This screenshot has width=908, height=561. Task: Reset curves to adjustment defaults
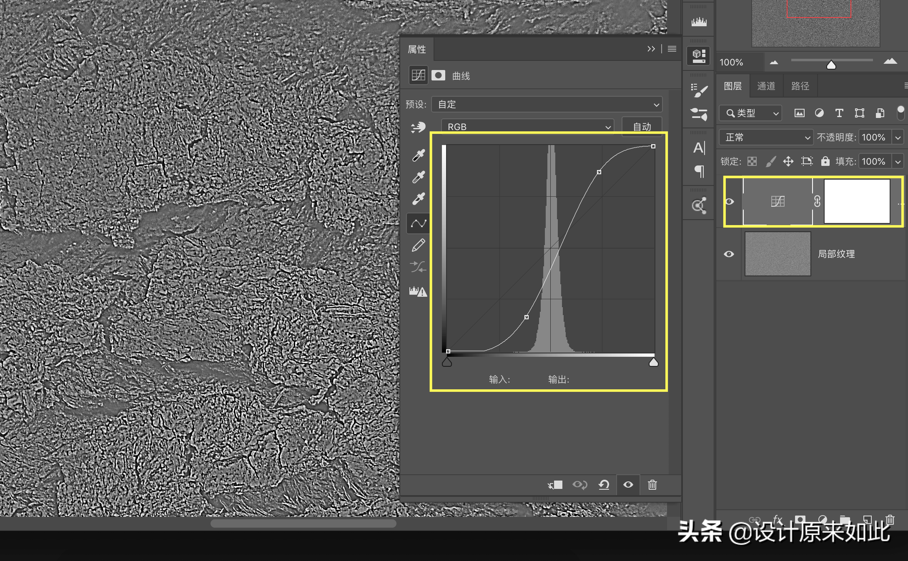click(604, 485)
